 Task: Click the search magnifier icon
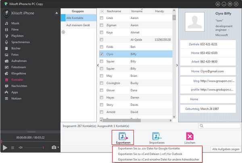tap(202, 126)
